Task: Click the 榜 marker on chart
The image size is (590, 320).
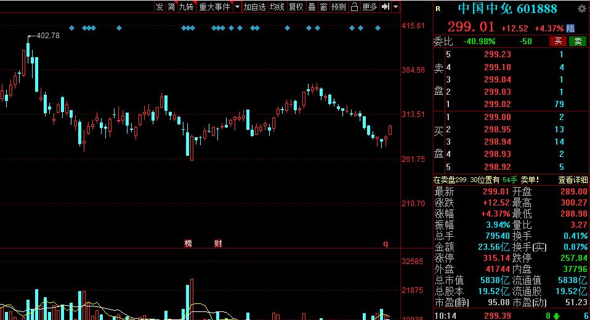Action: [188, 244]
